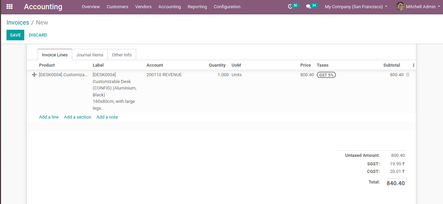443x204 pixels.
Task: Expand Mitchell Admin user menu
Action: (x=418, y=7)
